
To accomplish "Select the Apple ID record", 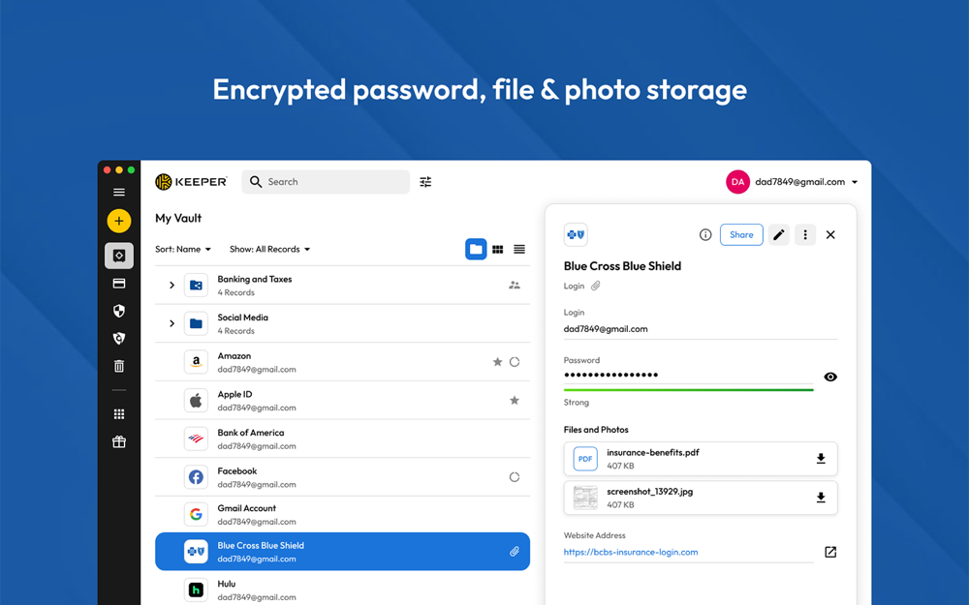I will click(x=342, y=400).
